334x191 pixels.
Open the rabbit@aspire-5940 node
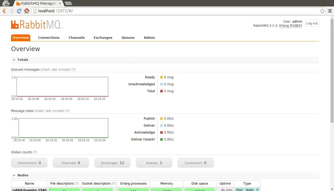coord(29,190)
